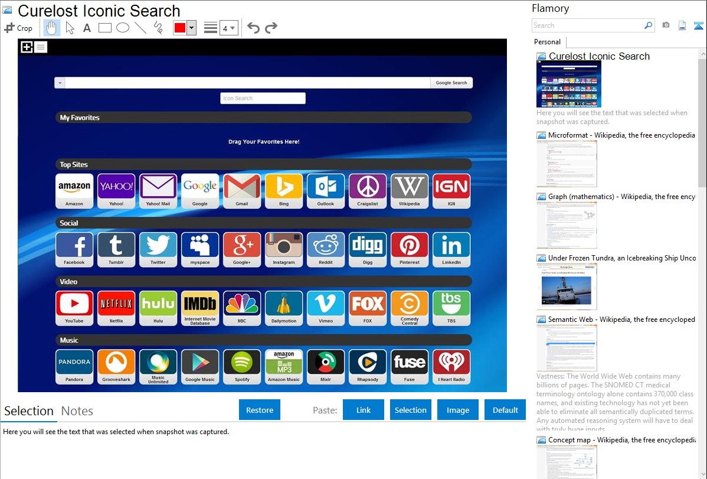Screen dimensions: 707x479
Task: Click the undo arrow
Action: (x=253, y=28)
